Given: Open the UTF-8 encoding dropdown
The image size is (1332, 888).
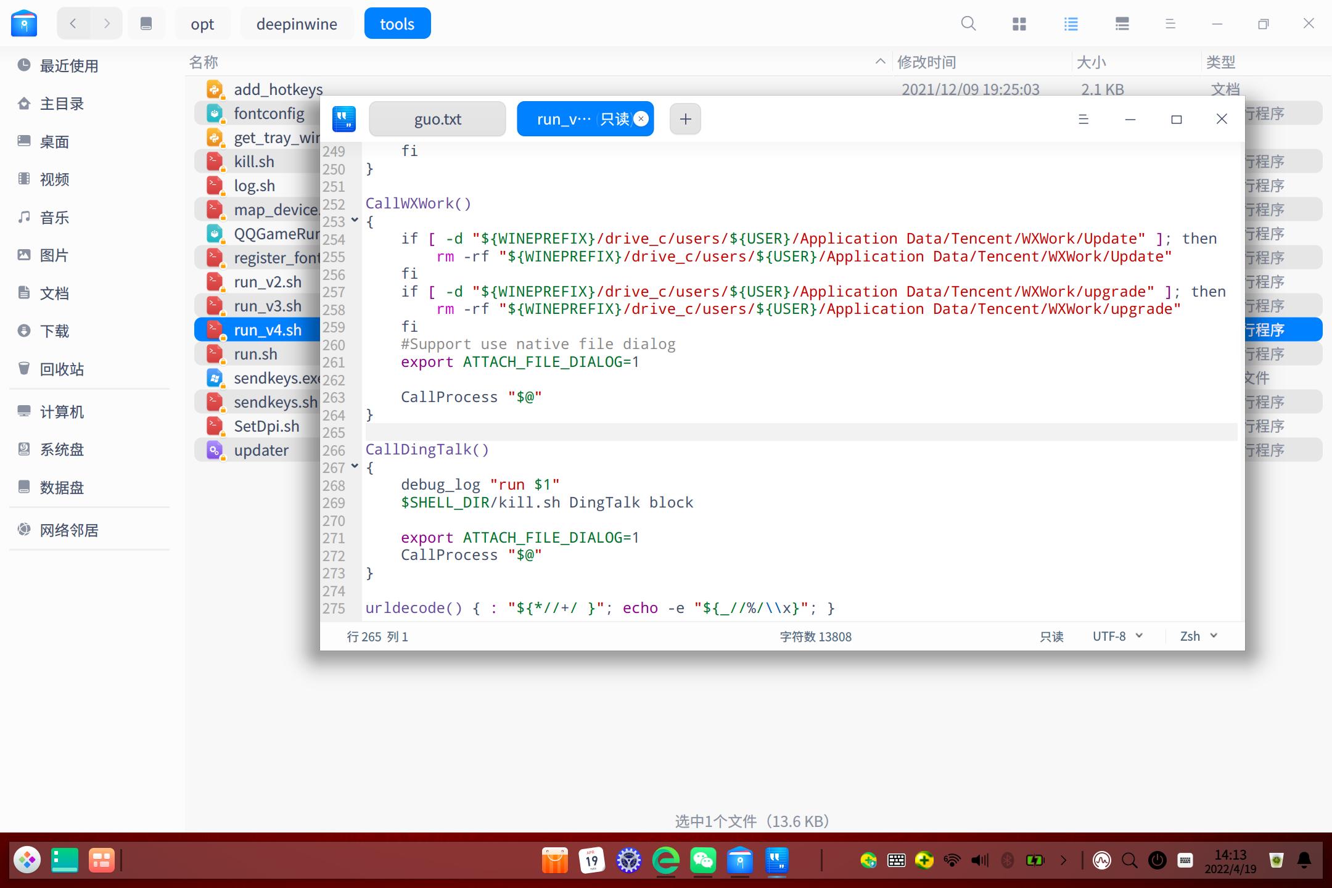Looking at the screenshot, I should [1117, 636].
